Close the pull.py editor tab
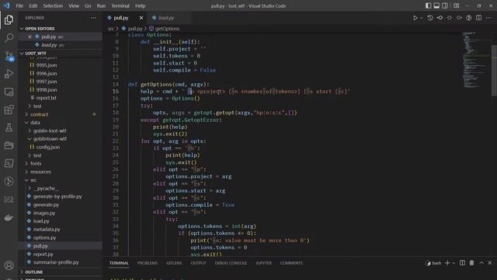Viewport: 497px width, 280px height. [x=141, y=18]
